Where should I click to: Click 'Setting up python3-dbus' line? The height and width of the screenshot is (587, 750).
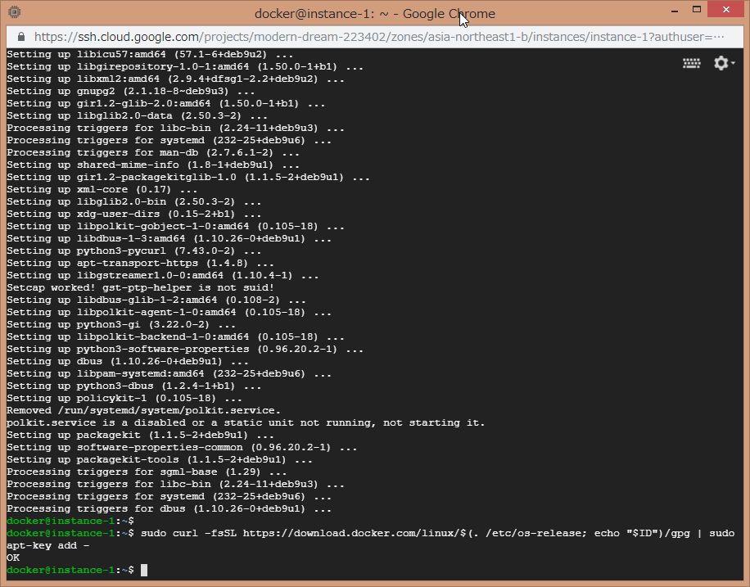point(134,386)
